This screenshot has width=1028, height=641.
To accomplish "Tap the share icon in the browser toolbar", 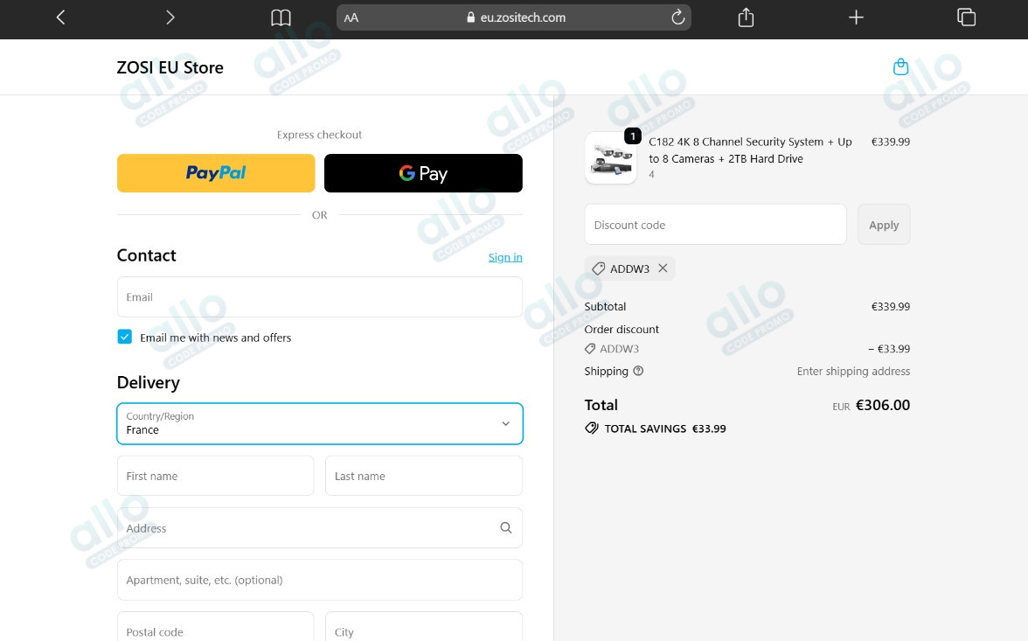I will click(746, 17).
